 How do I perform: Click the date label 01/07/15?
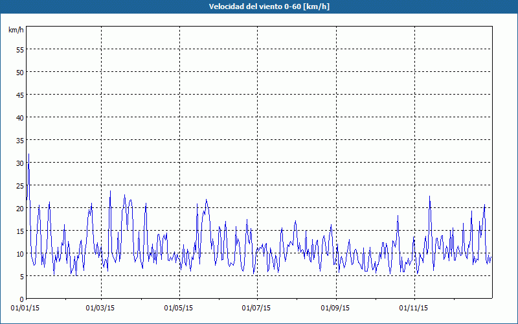pos(256,308)
